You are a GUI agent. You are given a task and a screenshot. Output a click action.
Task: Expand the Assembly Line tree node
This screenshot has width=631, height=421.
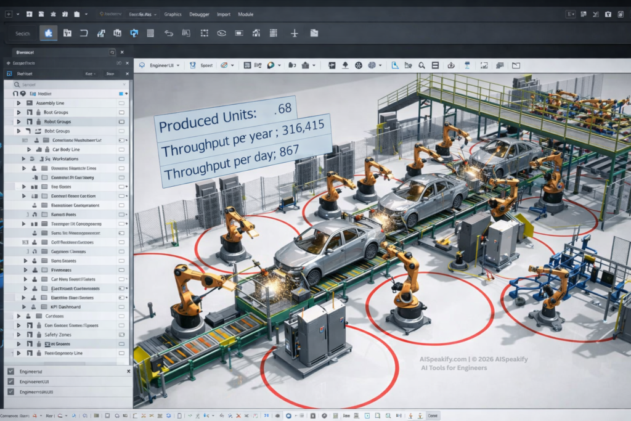[x=18, y=103]
